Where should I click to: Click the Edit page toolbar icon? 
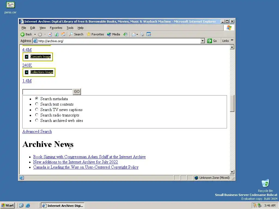coord(149,34)
